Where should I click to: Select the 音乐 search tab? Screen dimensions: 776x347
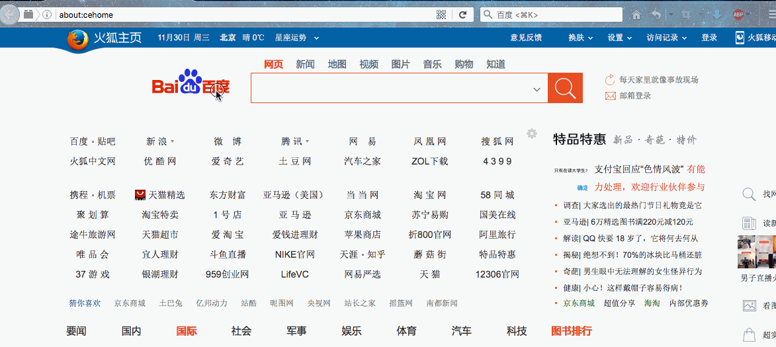[x=432, y=64]
